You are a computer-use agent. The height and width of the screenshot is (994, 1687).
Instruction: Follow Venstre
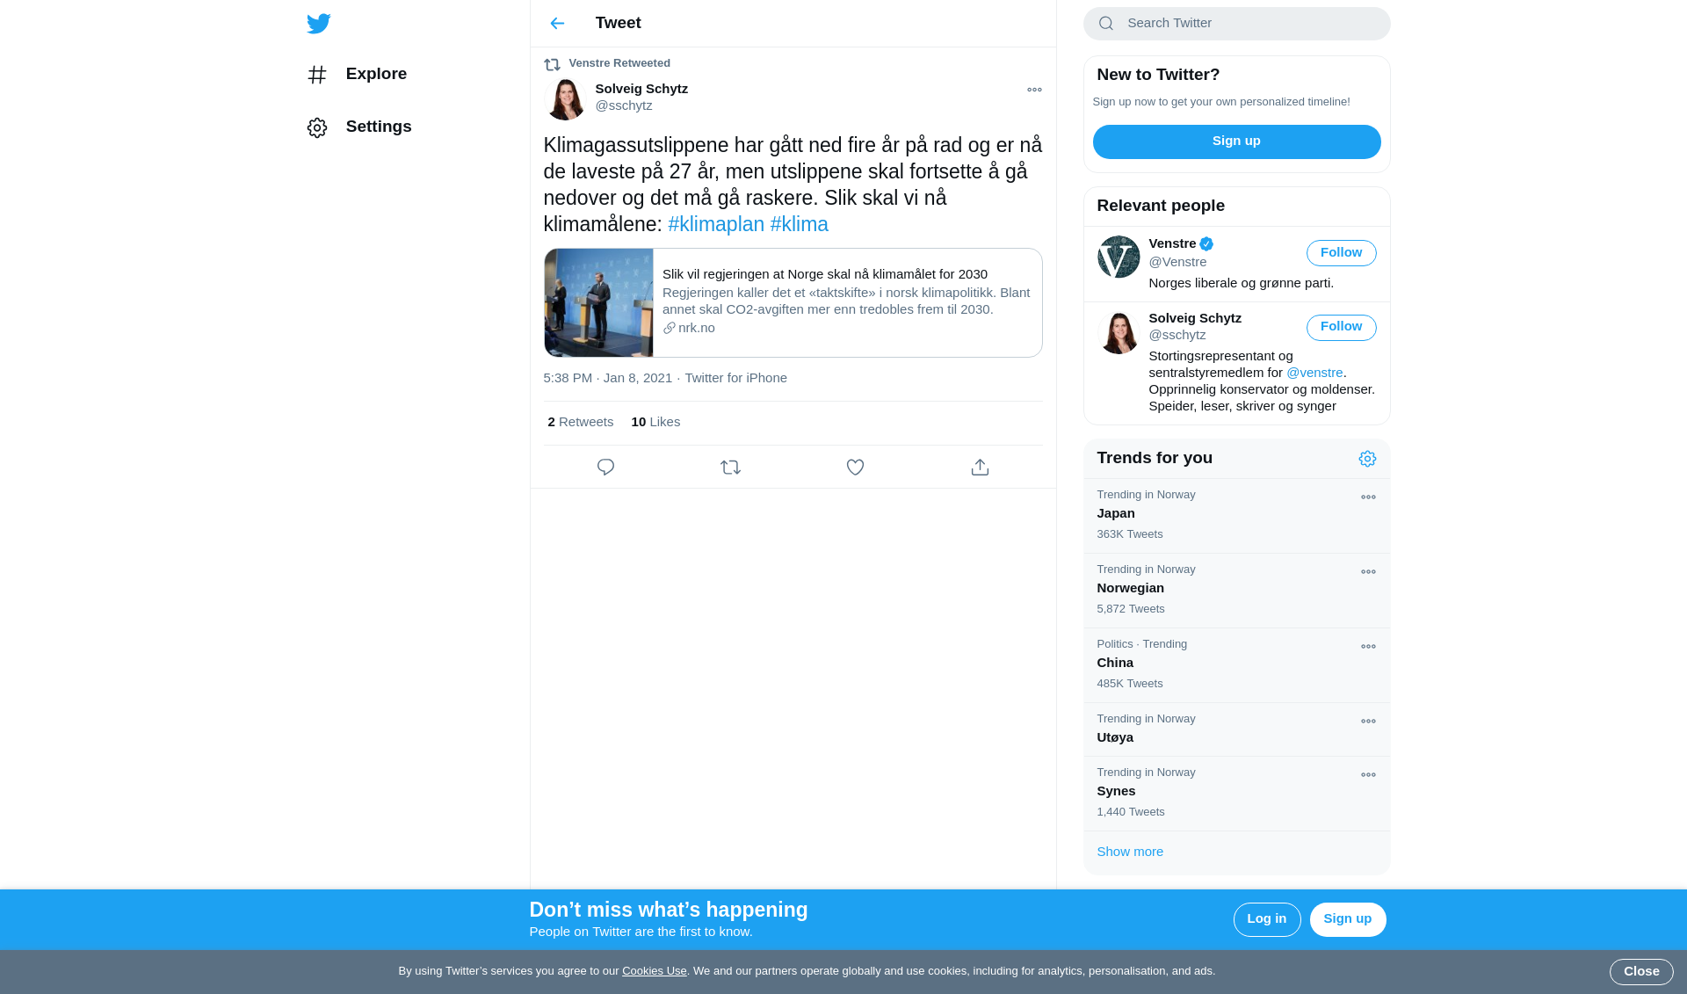pos(1341,253)
